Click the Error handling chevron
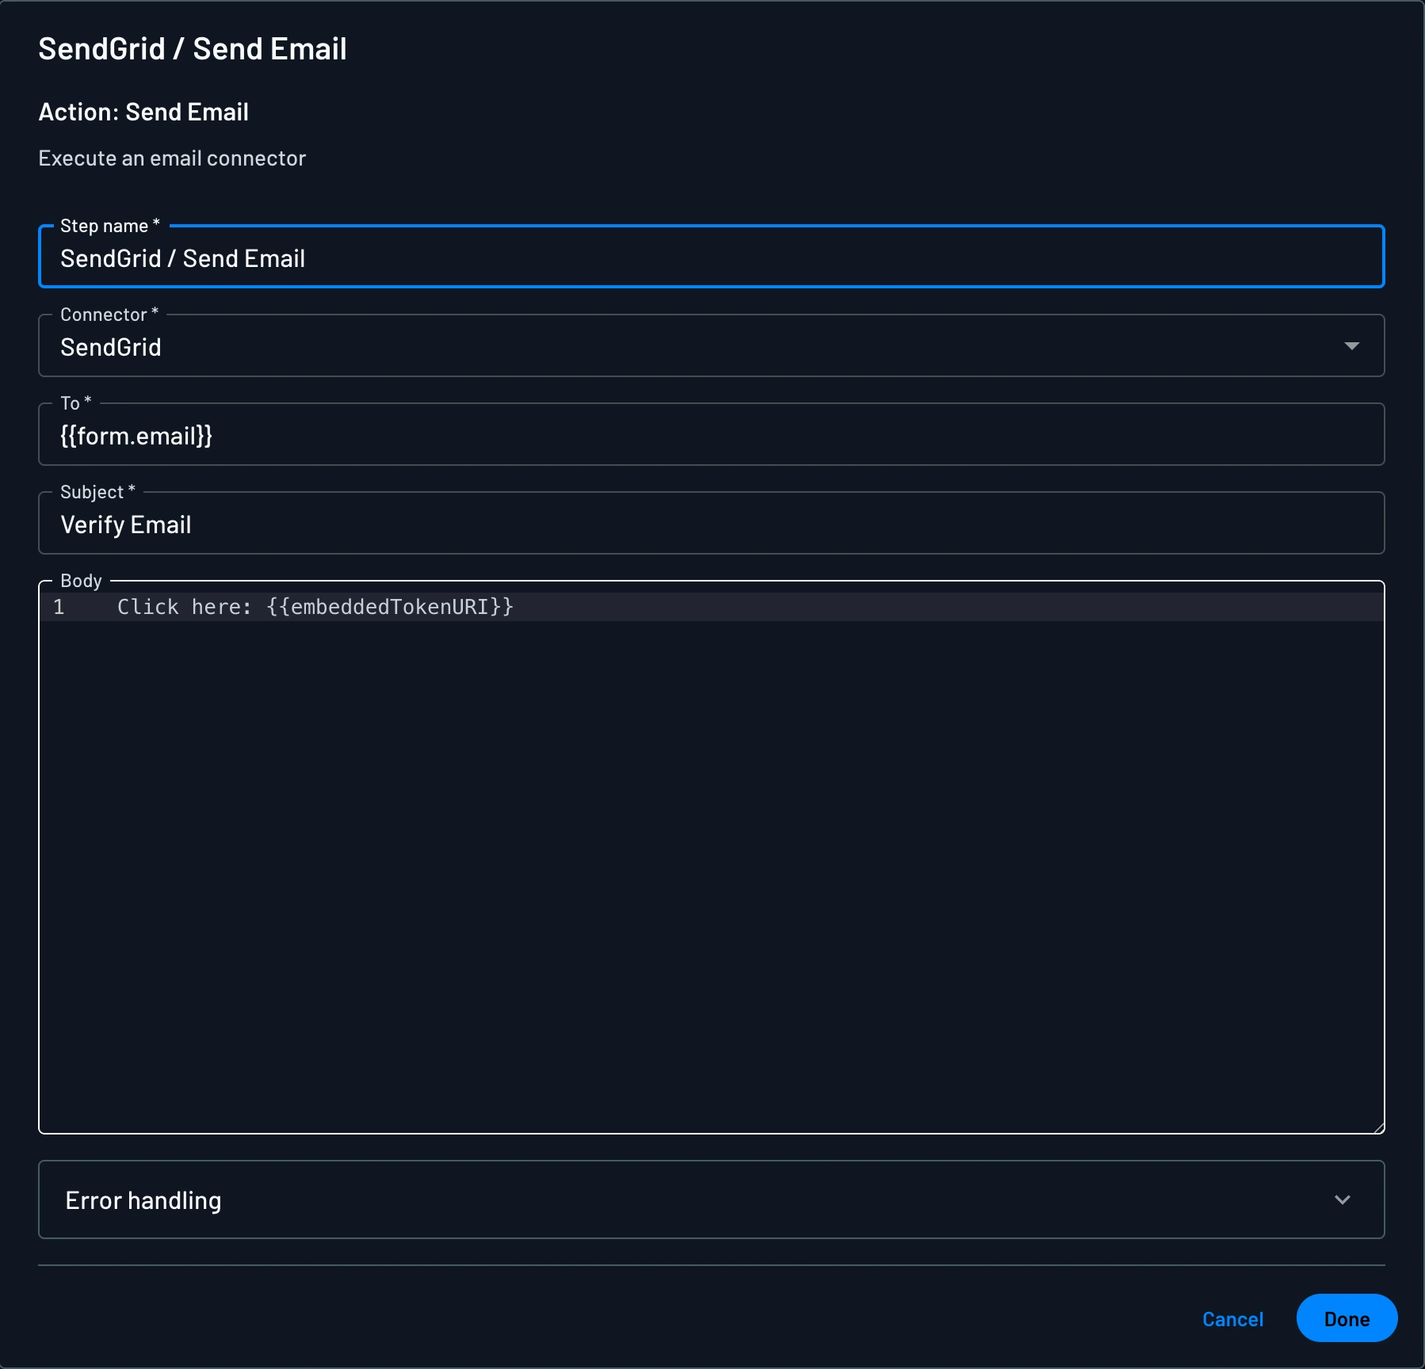The image size is (1425, 1369). [1341, 1199]
